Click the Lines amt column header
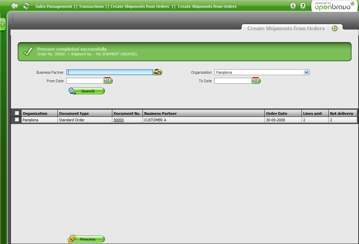Screen dimensions: 359x244 [315, 114]
